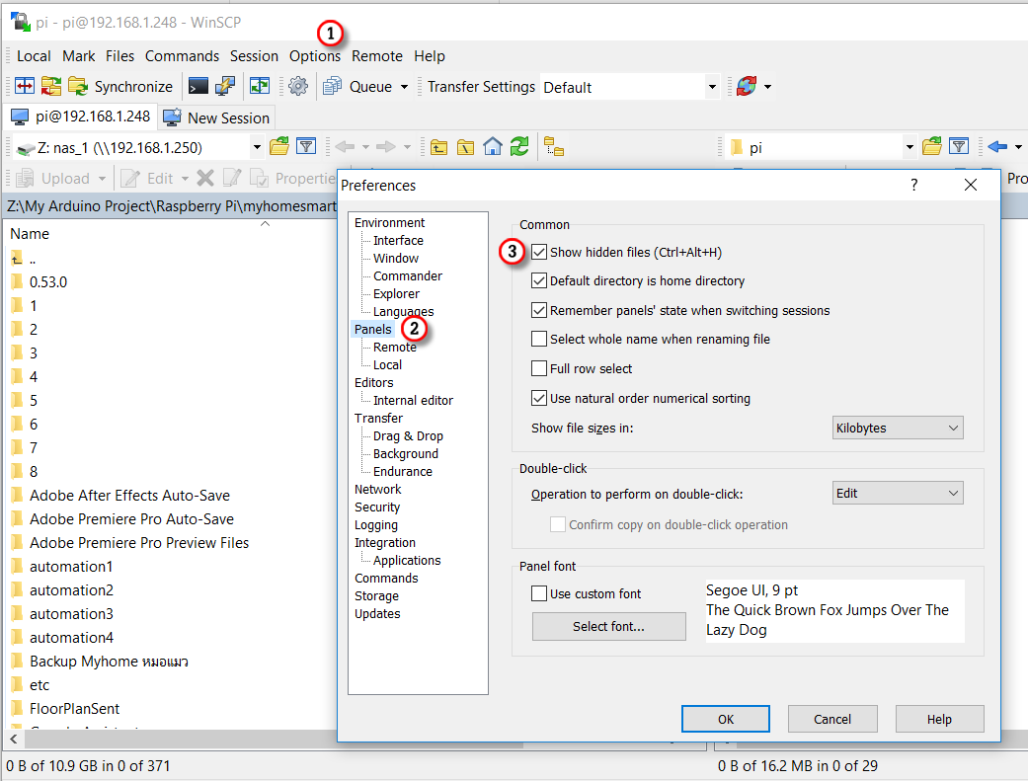
Task: Open the Local menu
Action: pos(34,56)
